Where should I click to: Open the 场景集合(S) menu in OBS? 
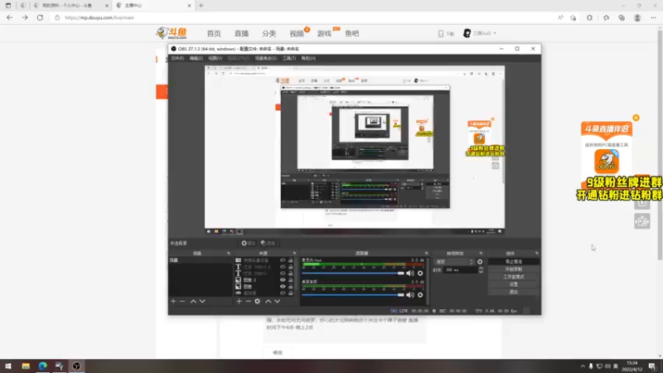tap(265, 58)
